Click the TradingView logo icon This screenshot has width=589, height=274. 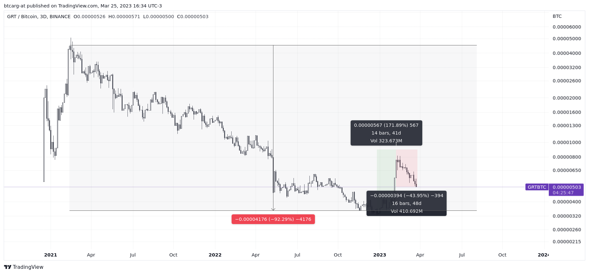7,267
